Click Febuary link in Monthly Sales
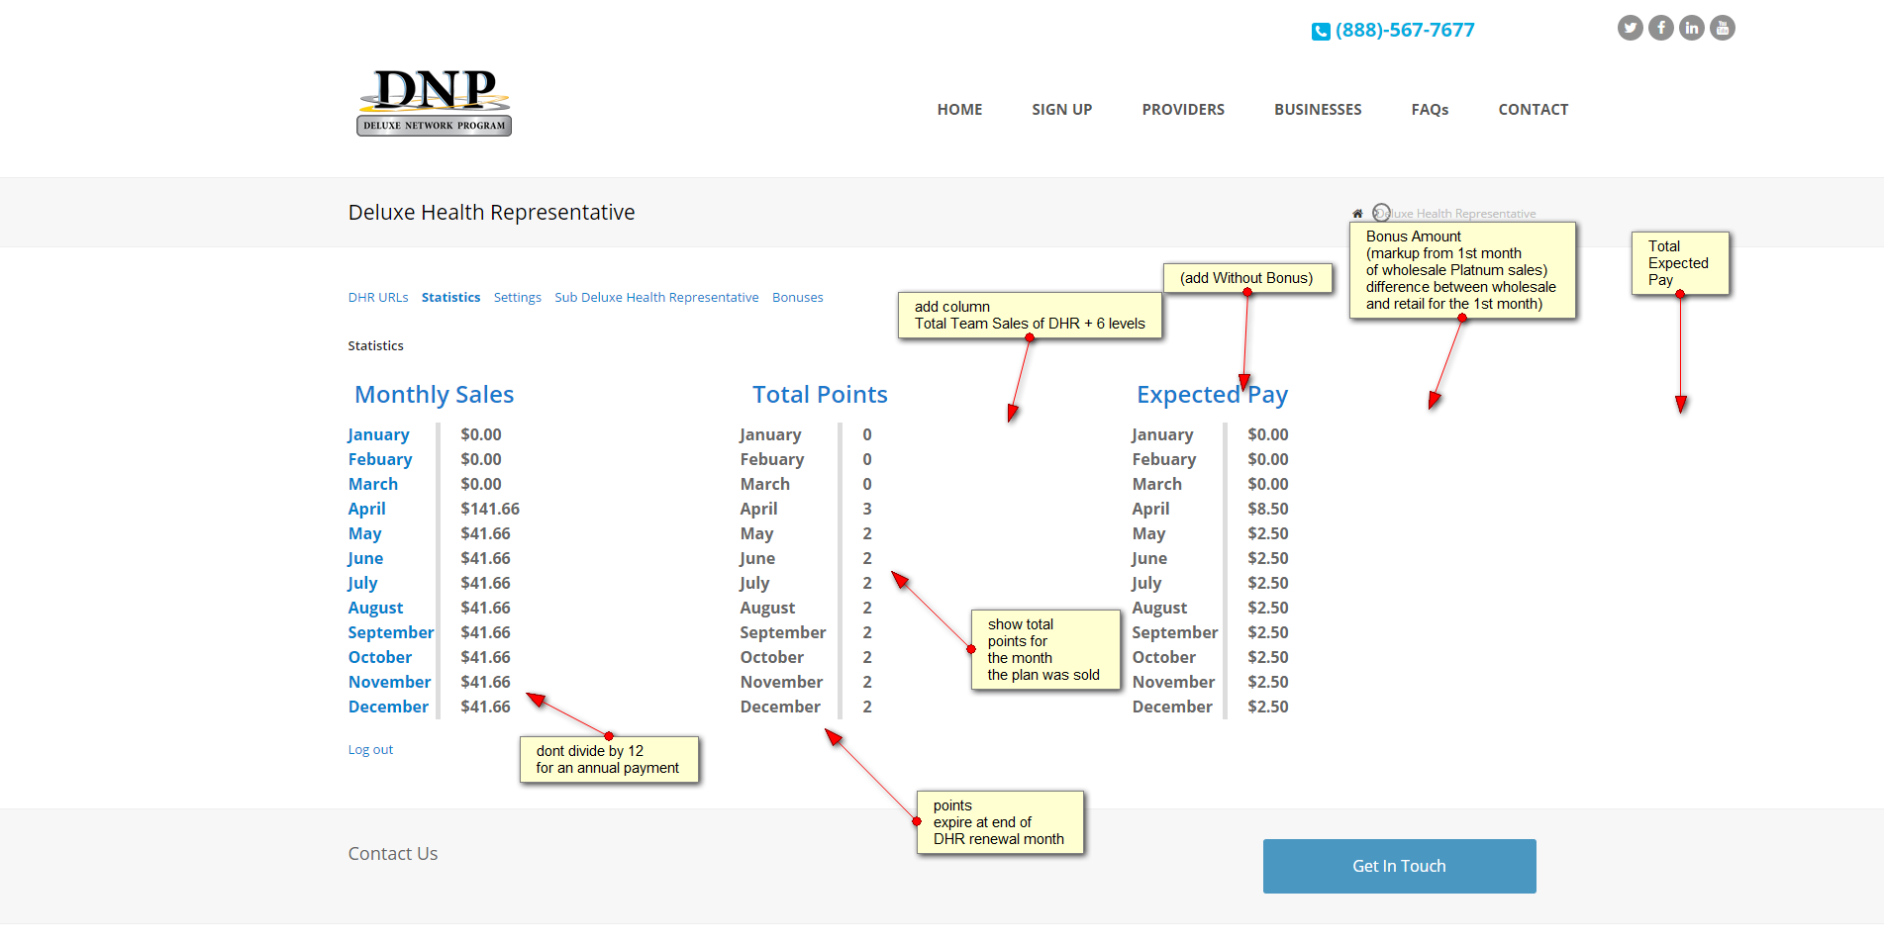This screenshot has width=1884, height=945. tap(380, 460)
